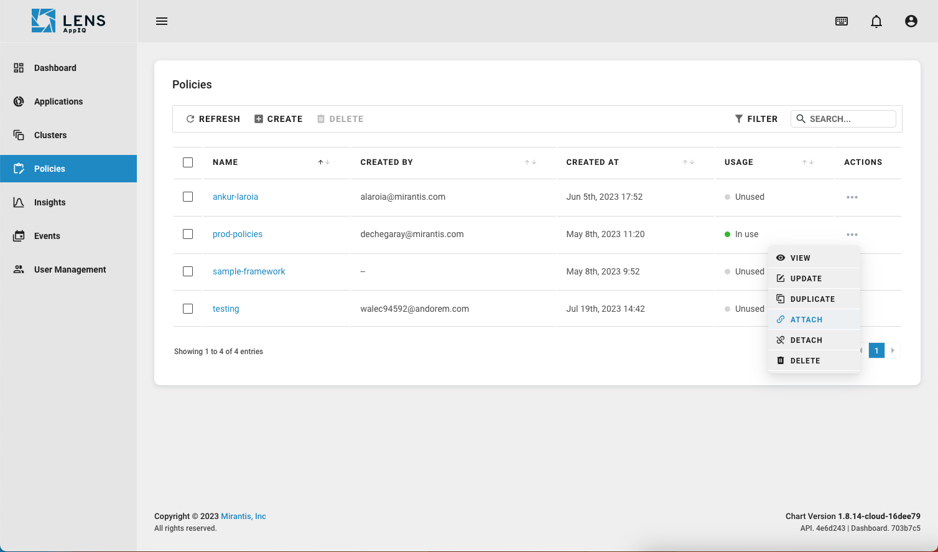The image size is (938, 552).
Task: Click the Refresh button label
Action: (x=220, y=119)
